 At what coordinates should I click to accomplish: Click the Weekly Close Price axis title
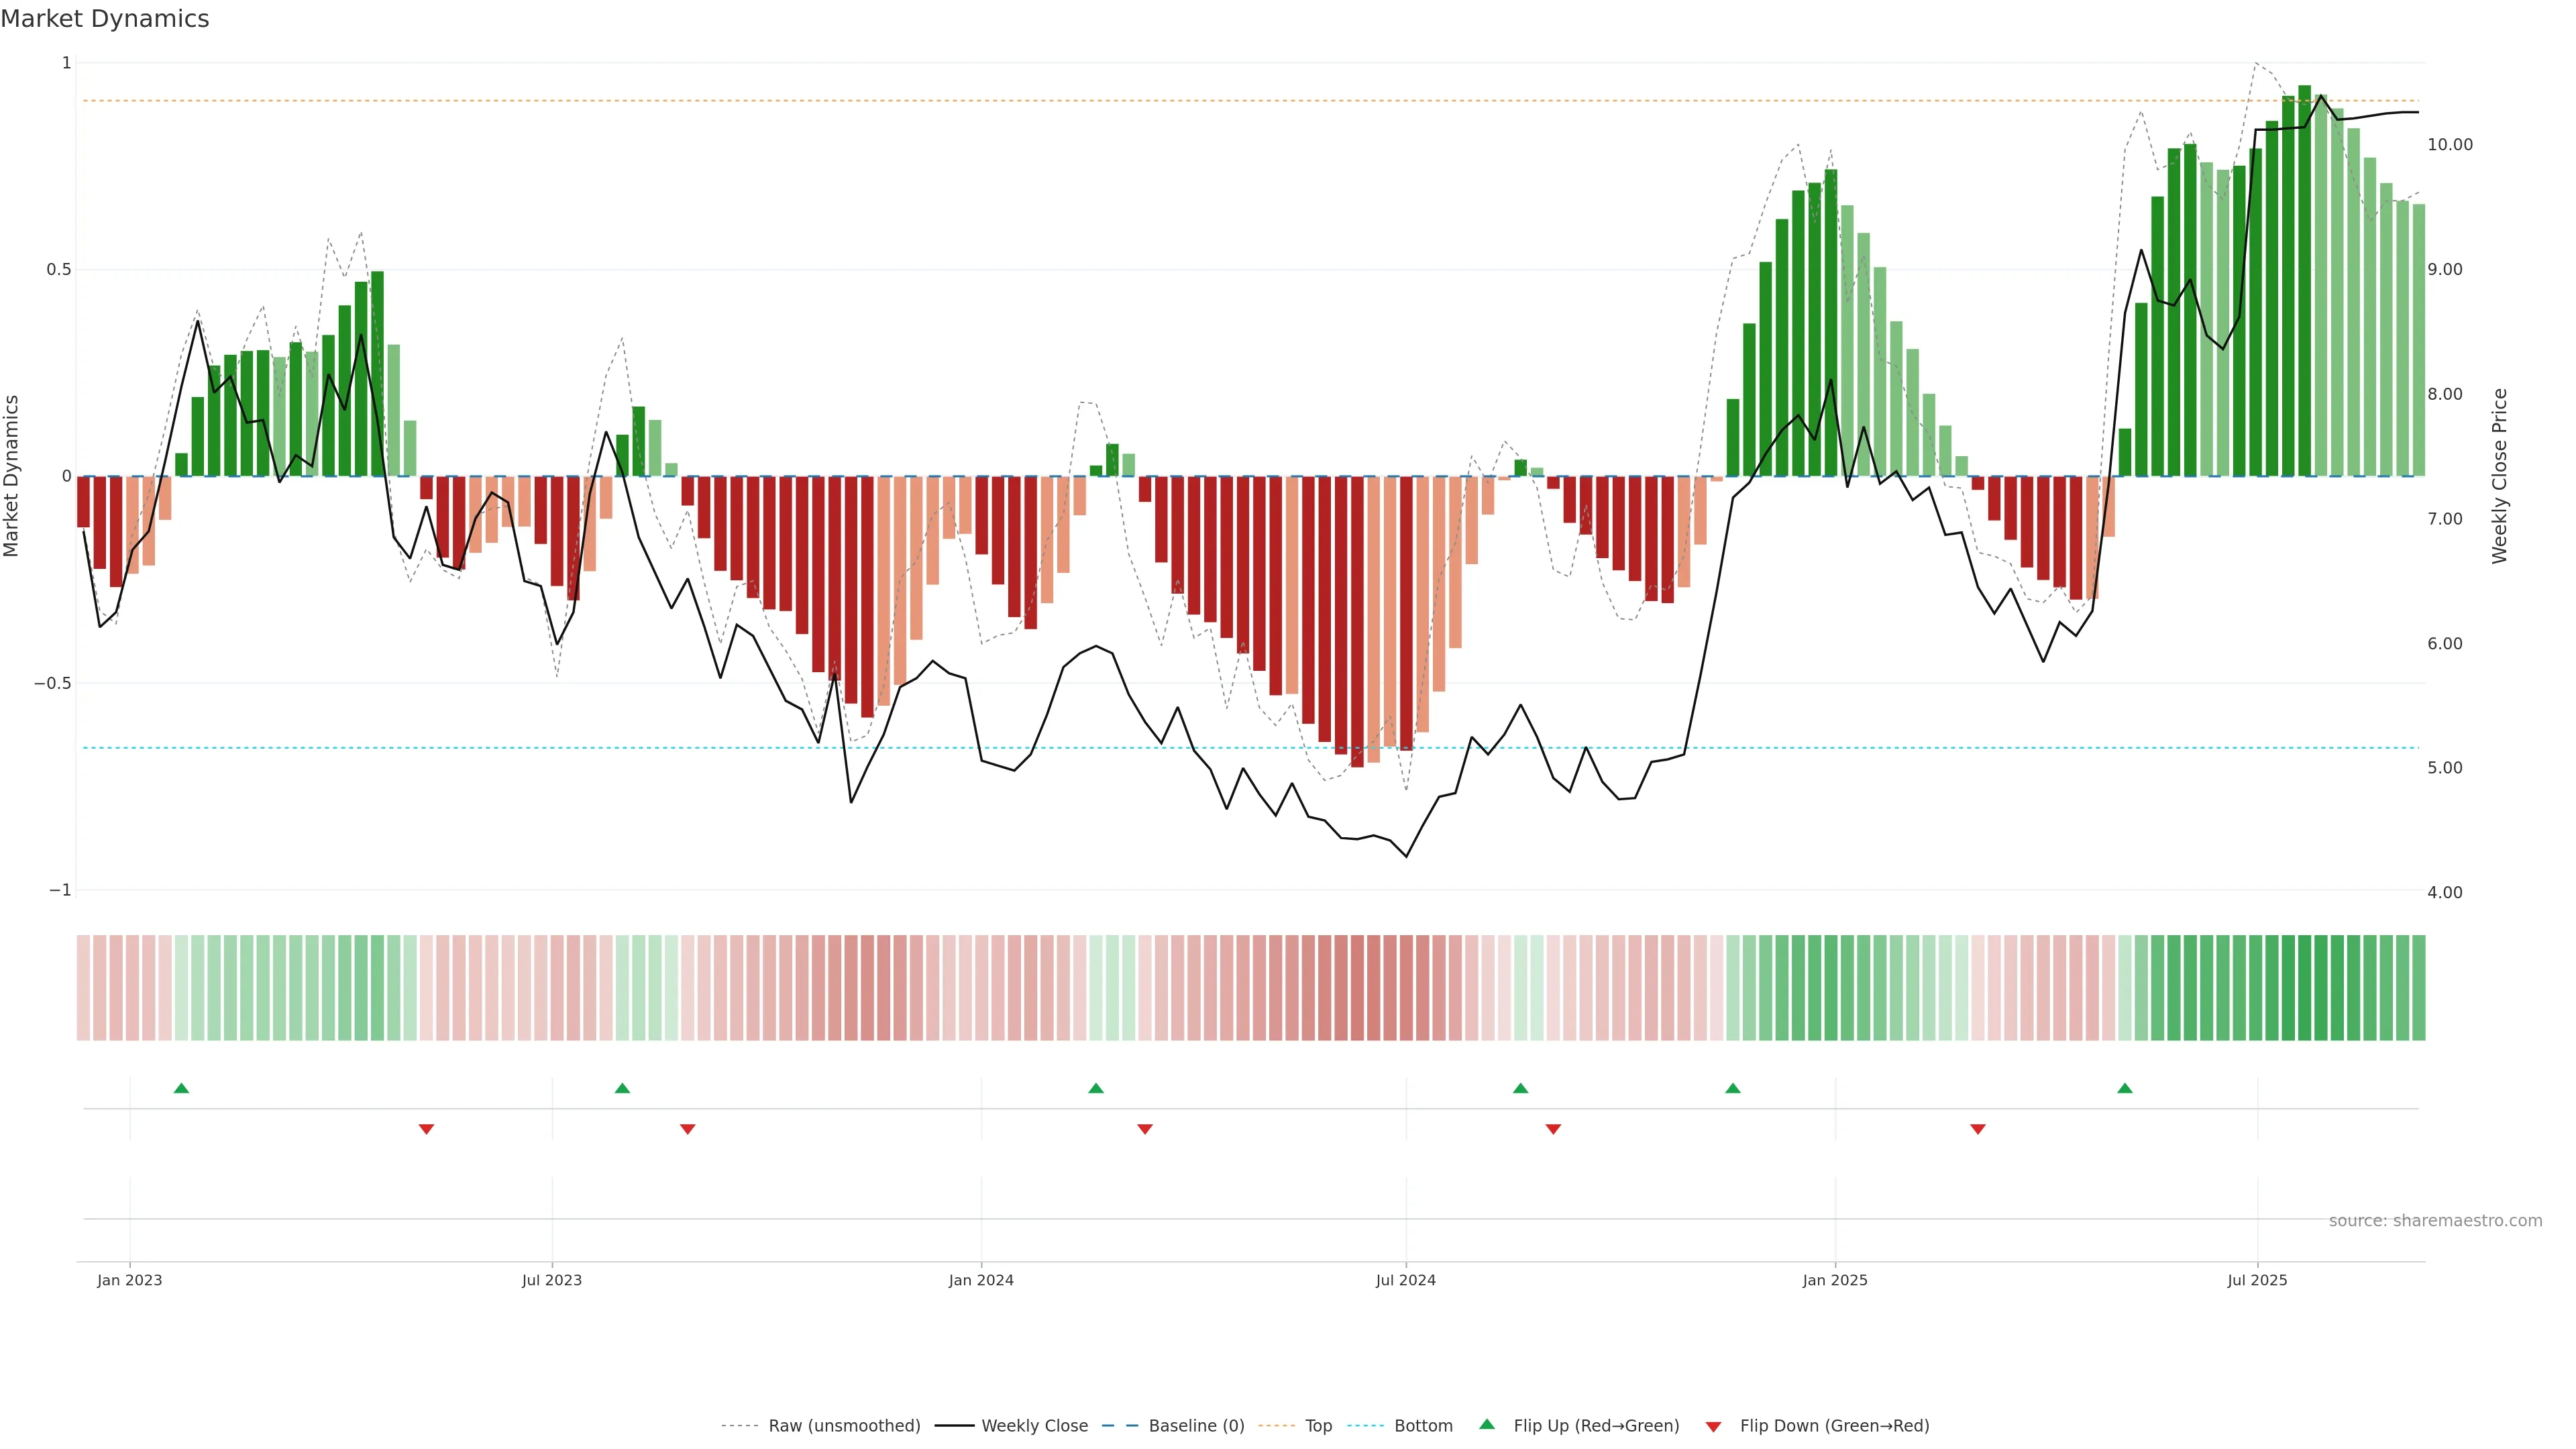click(2499, 476)
